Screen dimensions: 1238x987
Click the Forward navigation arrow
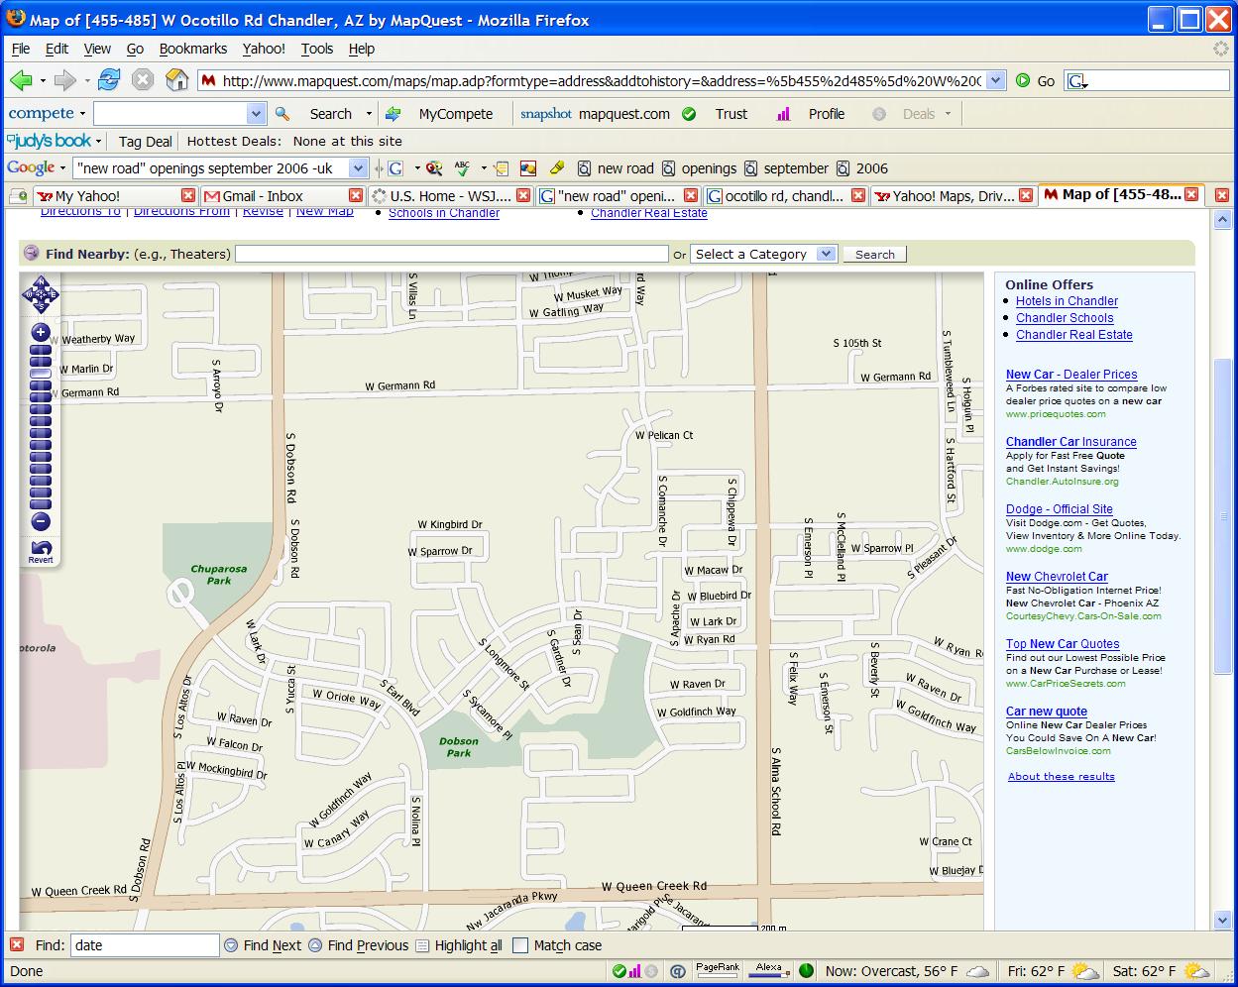[64, 81]
